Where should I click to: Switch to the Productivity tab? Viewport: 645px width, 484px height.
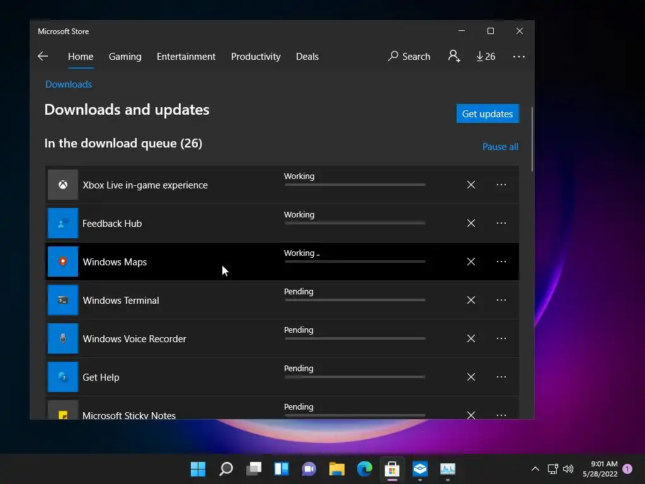coord(256,56)
